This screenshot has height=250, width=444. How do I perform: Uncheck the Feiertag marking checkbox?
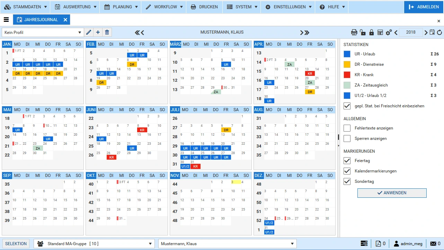[x=347, y=161]
